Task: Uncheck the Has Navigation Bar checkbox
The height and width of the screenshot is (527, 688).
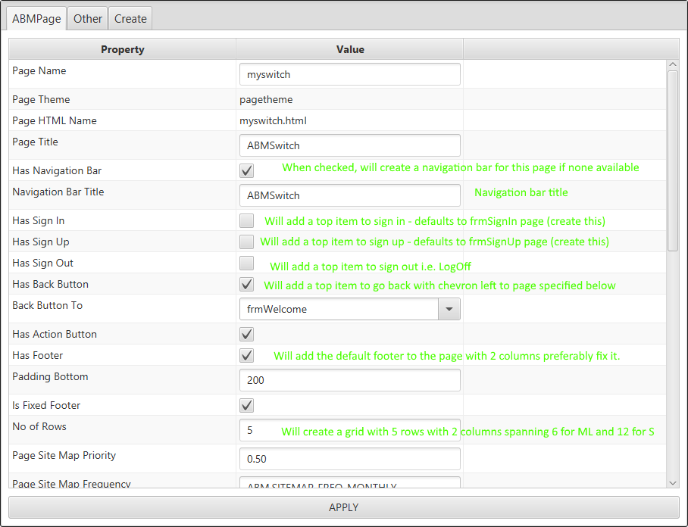Action: 246,170
